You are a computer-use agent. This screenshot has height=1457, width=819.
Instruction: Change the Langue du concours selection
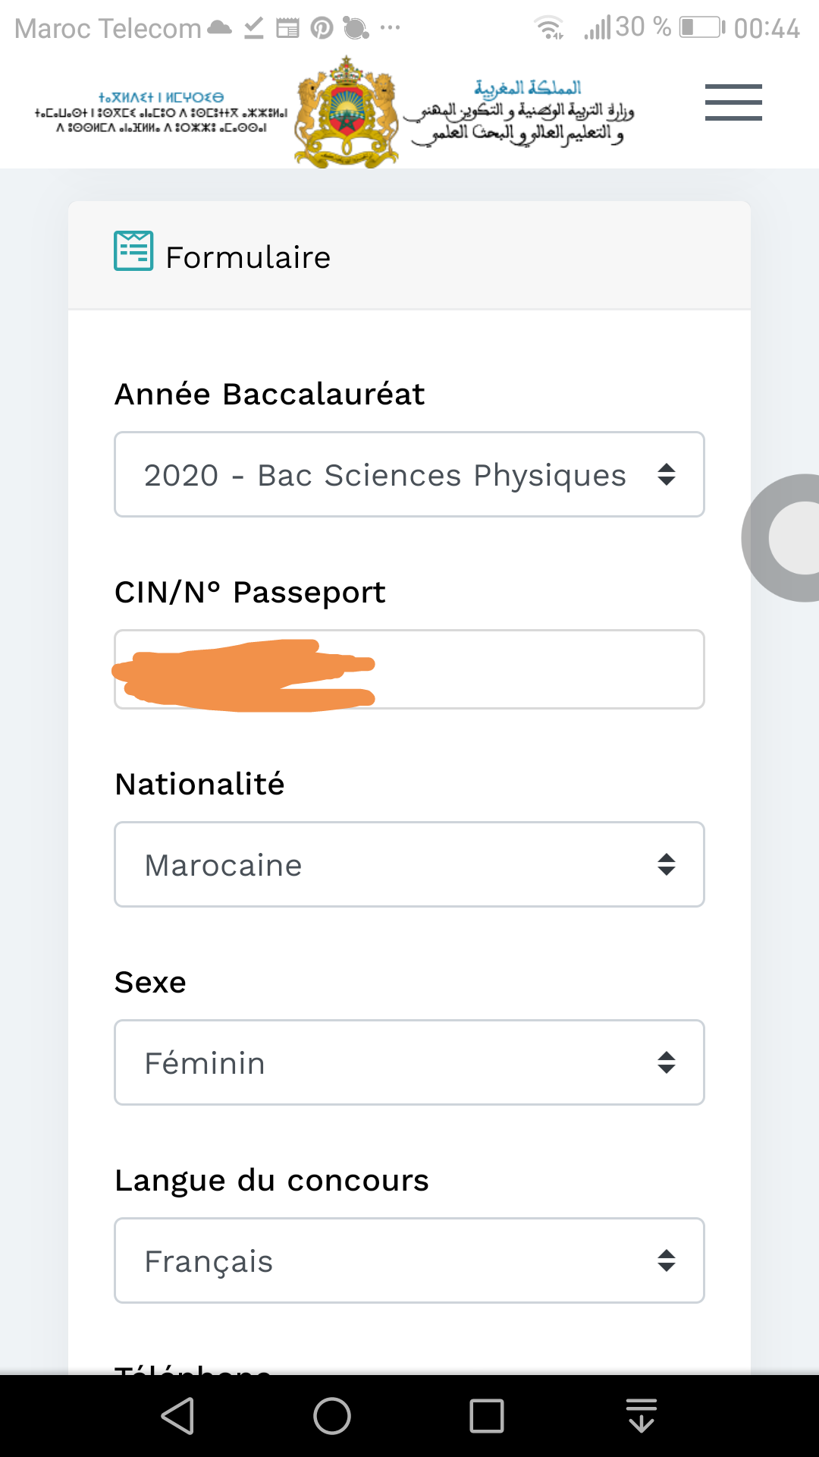point(409,1260)
